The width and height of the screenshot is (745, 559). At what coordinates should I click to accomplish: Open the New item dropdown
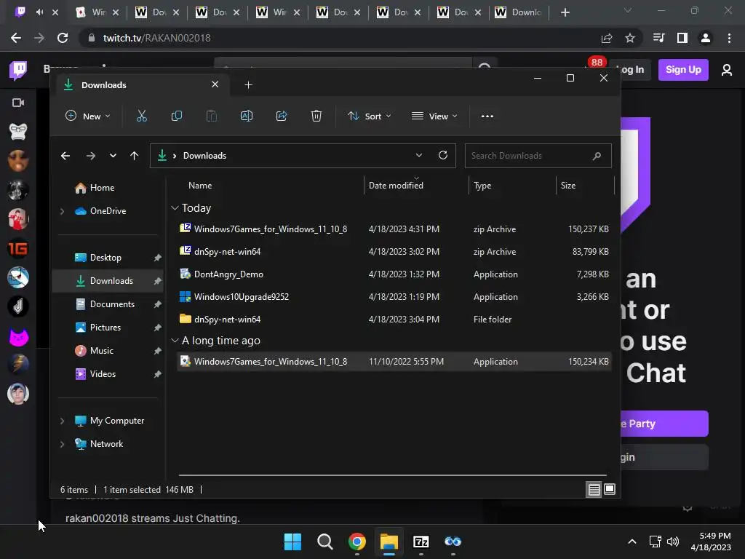(x=88, y=116)
